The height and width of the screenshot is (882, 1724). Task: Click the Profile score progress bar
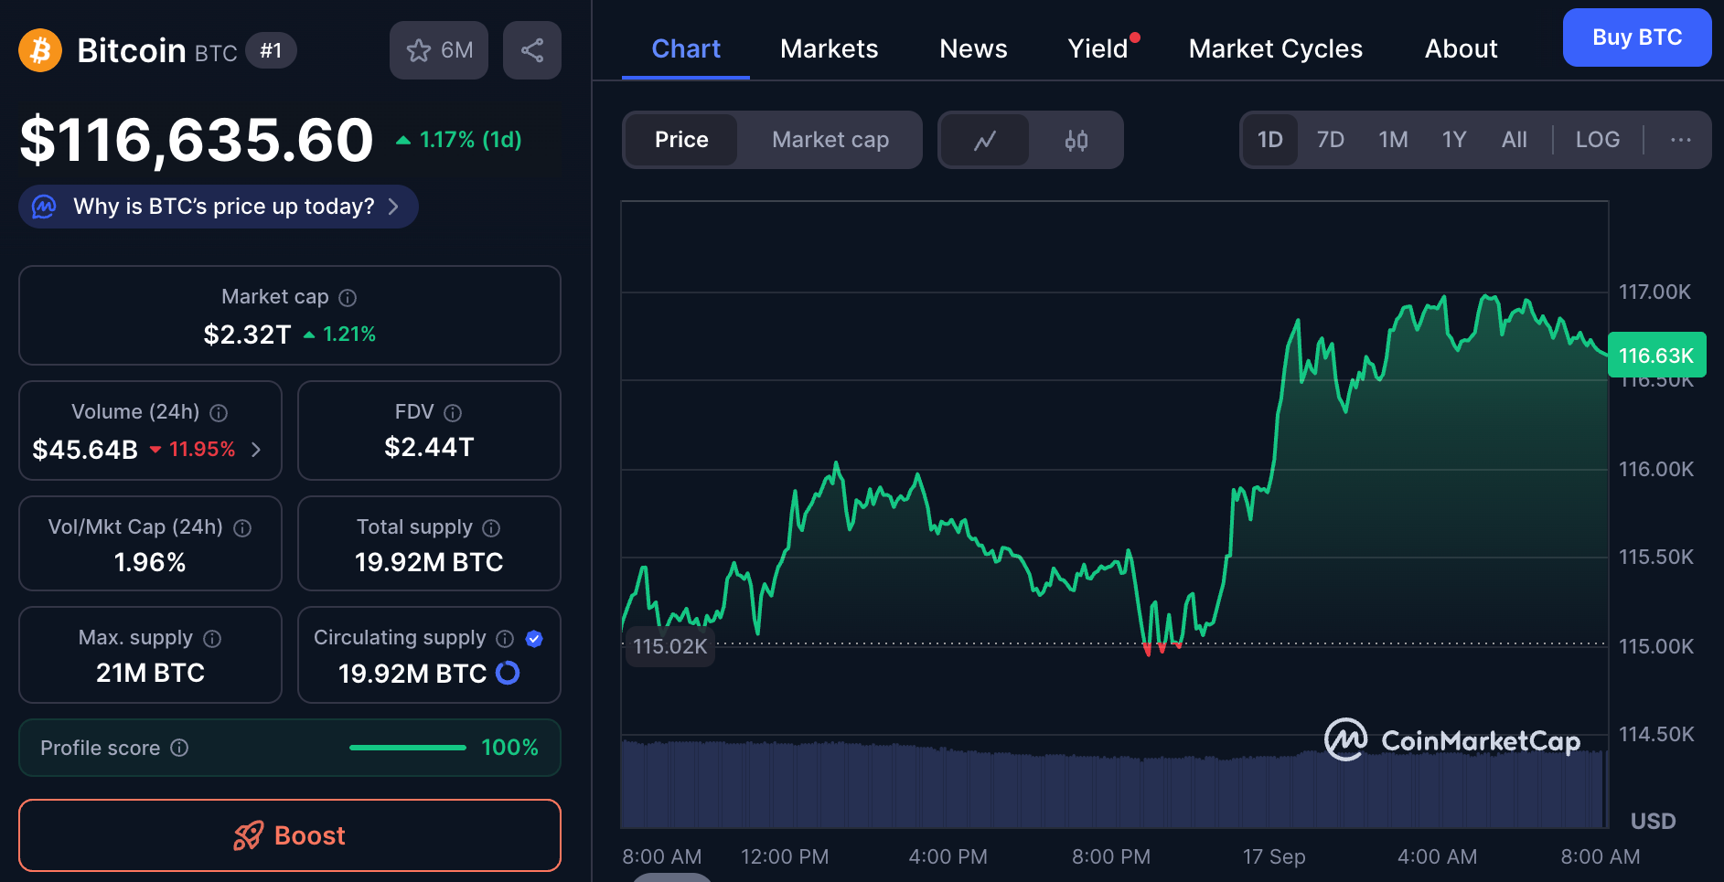coord(408,748)
